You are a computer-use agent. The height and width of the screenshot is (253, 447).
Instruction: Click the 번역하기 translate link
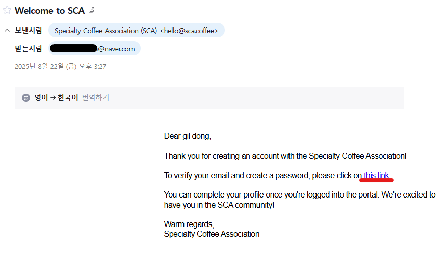tap(95, 98)
